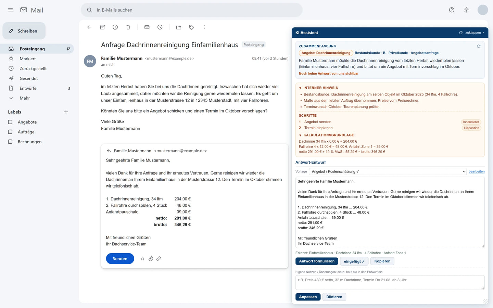The image size is (493, 308).
Task: Click the Eigene Notizen text field
Action: (390, 283)
